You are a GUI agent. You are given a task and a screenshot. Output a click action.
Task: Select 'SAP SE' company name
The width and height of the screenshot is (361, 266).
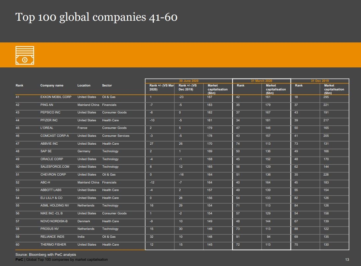point(46,151)
